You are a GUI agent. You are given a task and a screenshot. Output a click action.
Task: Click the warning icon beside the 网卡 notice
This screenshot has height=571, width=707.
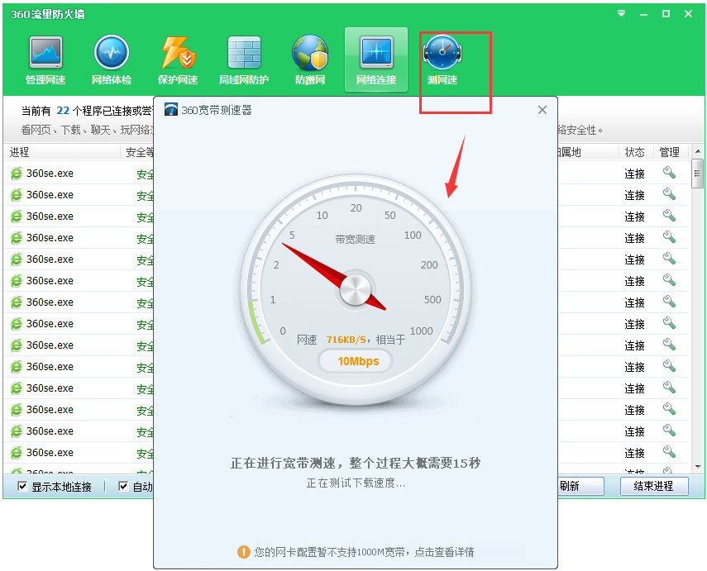(x=244, y=552)
